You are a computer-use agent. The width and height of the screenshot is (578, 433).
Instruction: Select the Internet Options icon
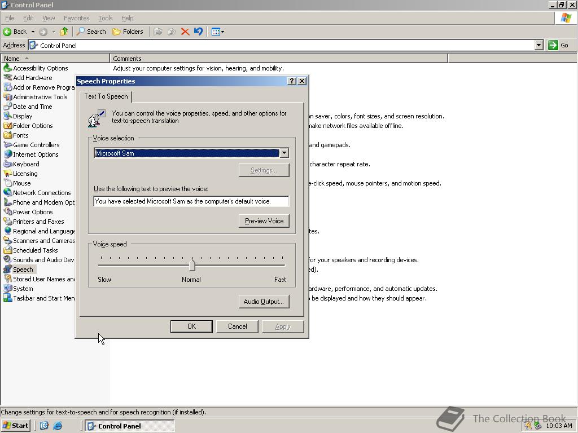(x=8, y=154)
